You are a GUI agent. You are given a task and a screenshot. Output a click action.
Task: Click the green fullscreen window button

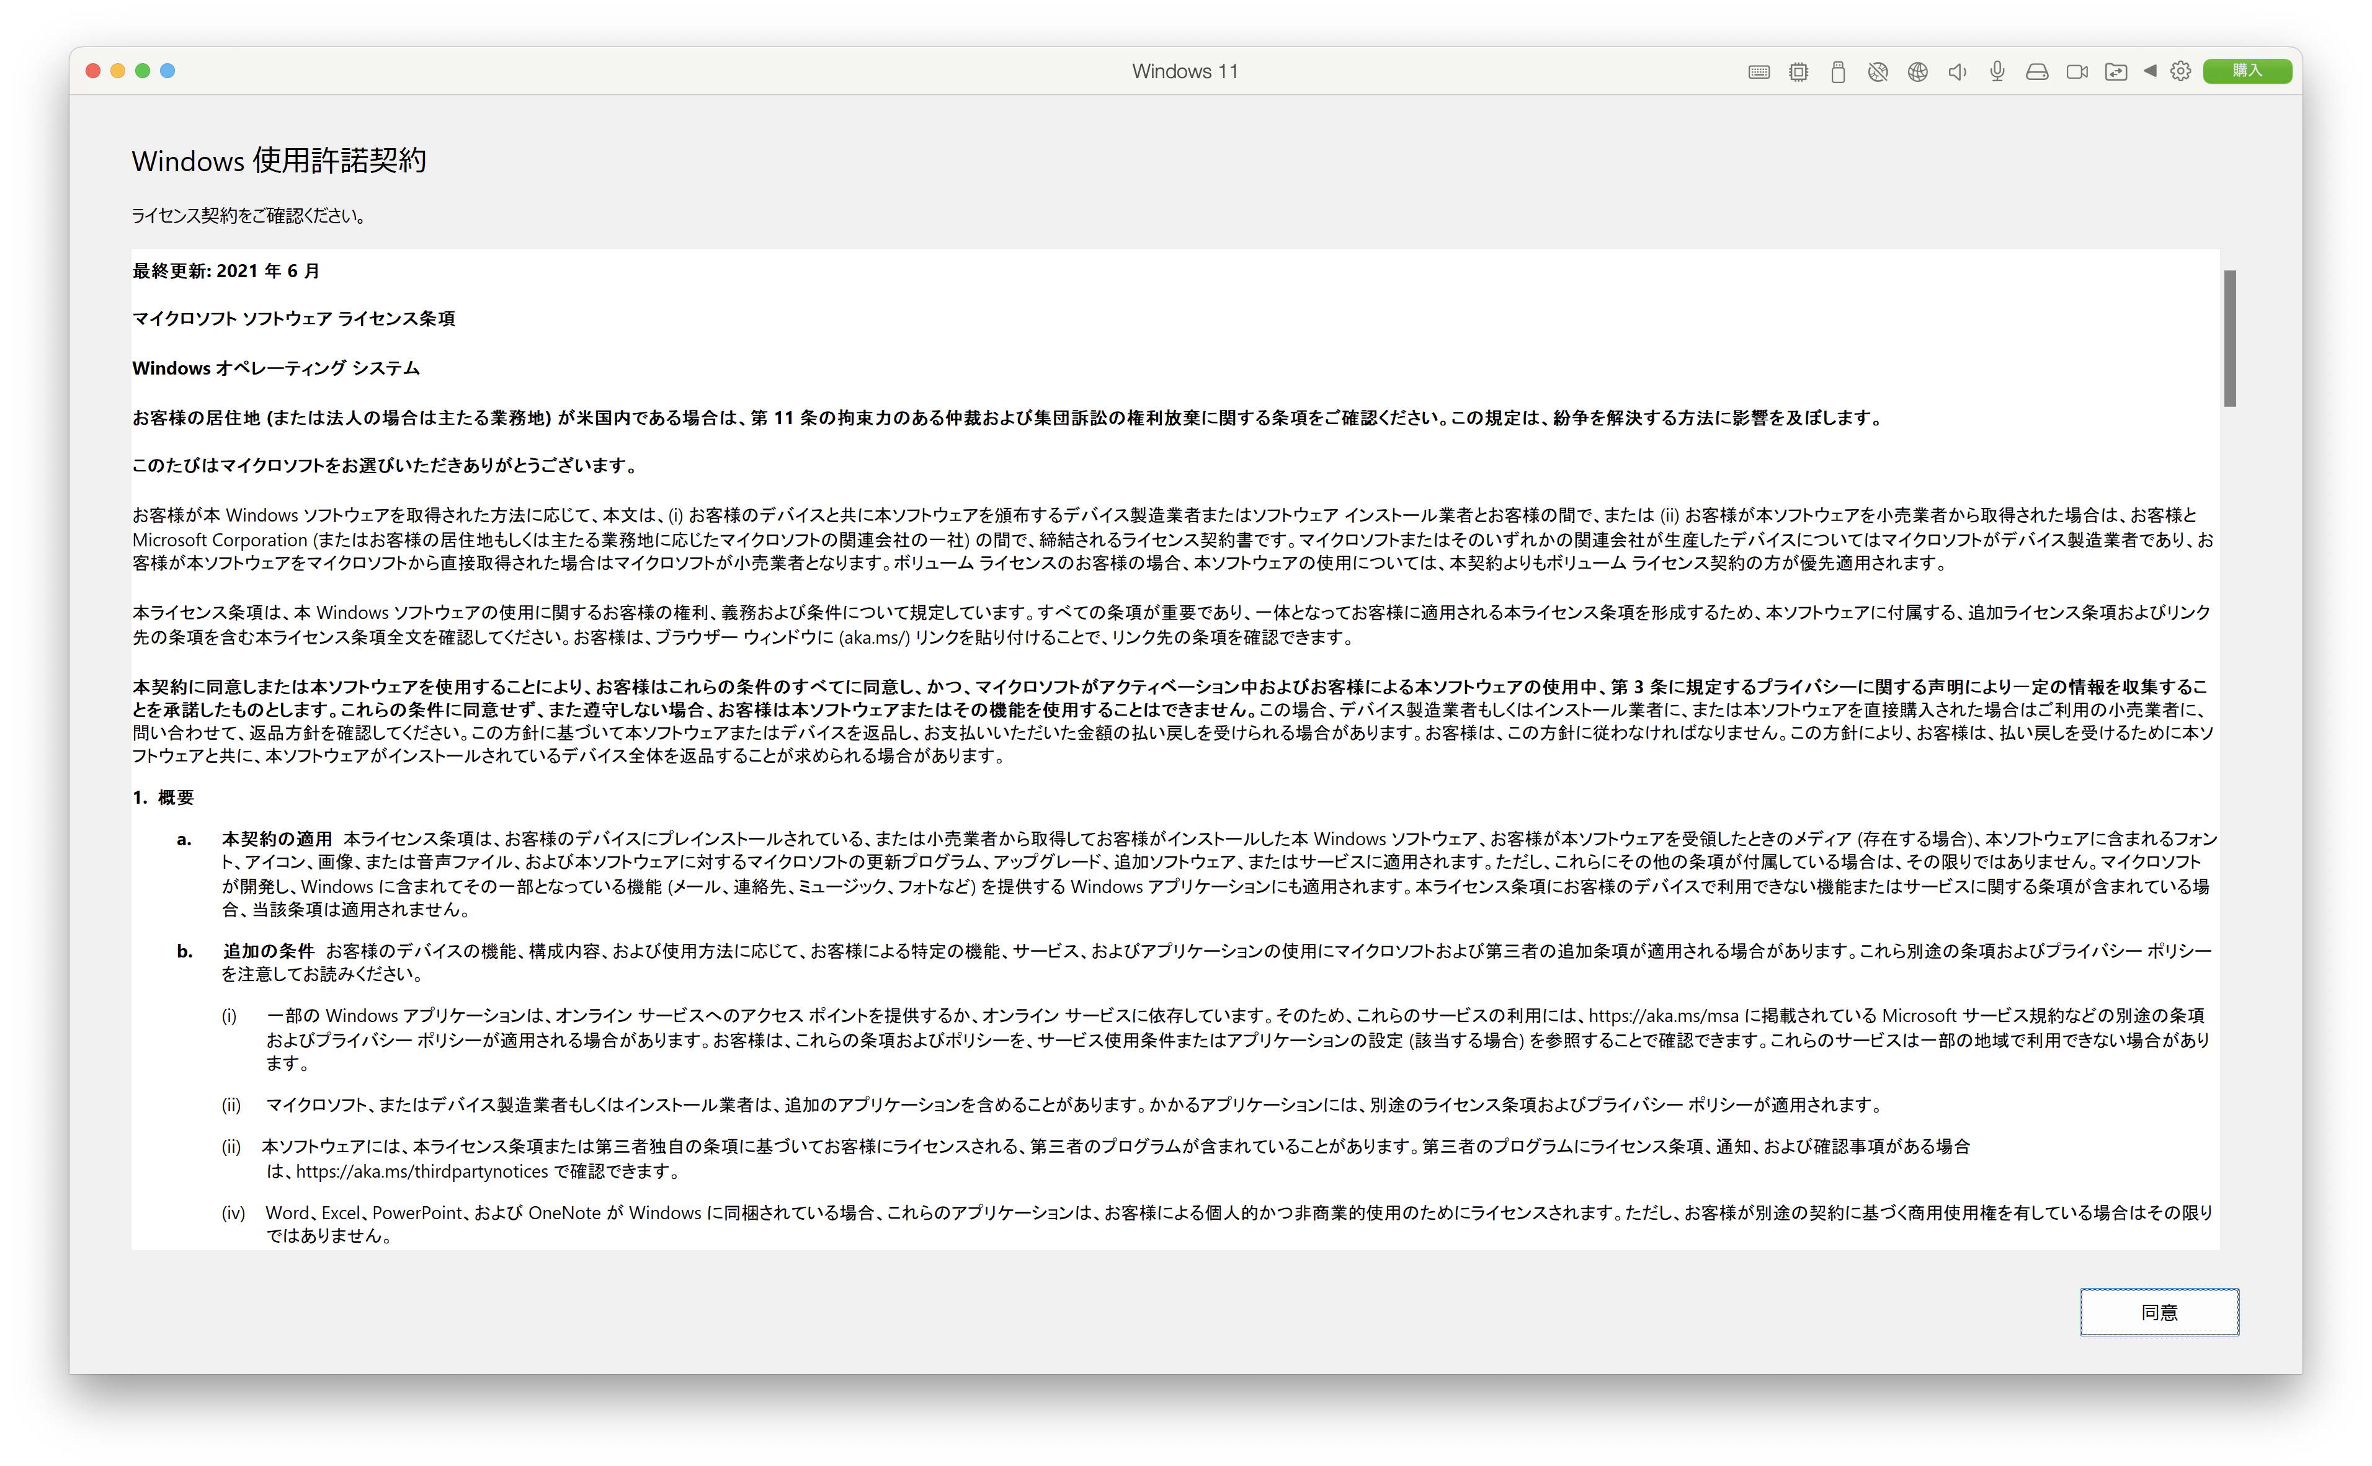(143, 71)
